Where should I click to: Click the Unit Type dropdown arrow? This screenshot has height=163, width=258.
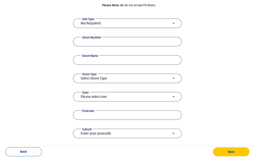coord(173,23)
